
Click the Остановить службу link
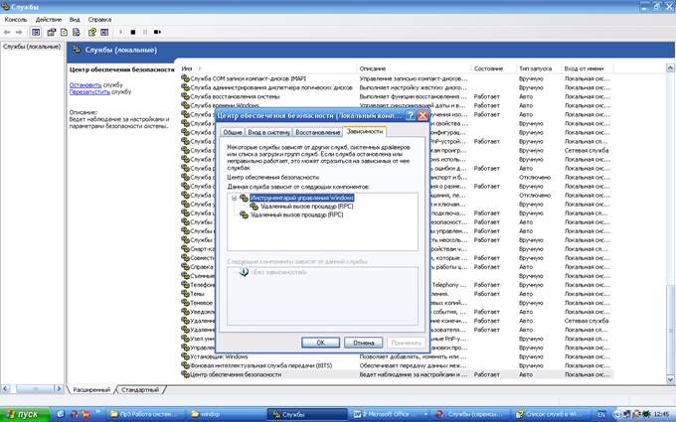[x=85, y=84]
